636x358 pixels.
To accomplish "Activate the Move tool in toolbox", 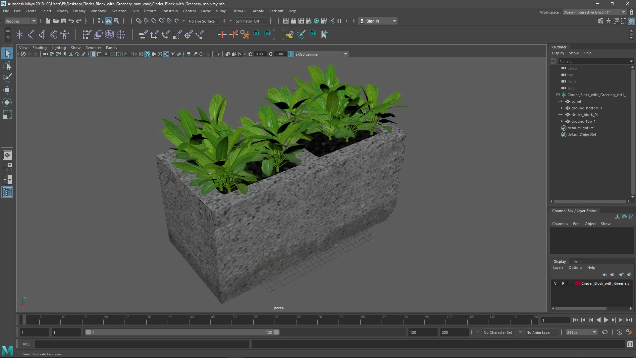I will pos(7,90).
